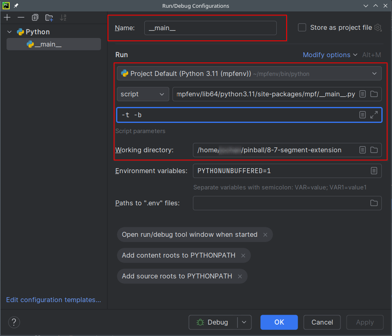
Task: Collapse the Python tree node
Action: tap(9, 31)
